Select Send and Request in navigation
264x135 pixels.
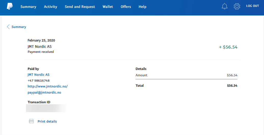click(80, 7)
